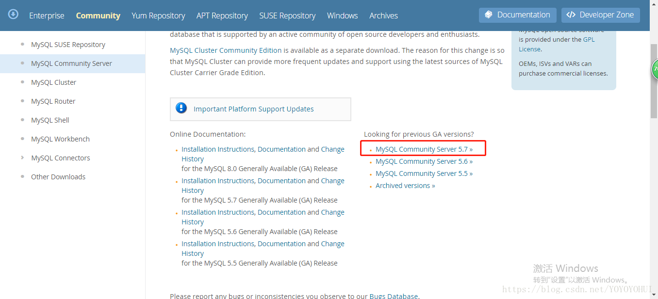
Task: Open MySQL Router in sidebar
Action: [x=53, y=101]
